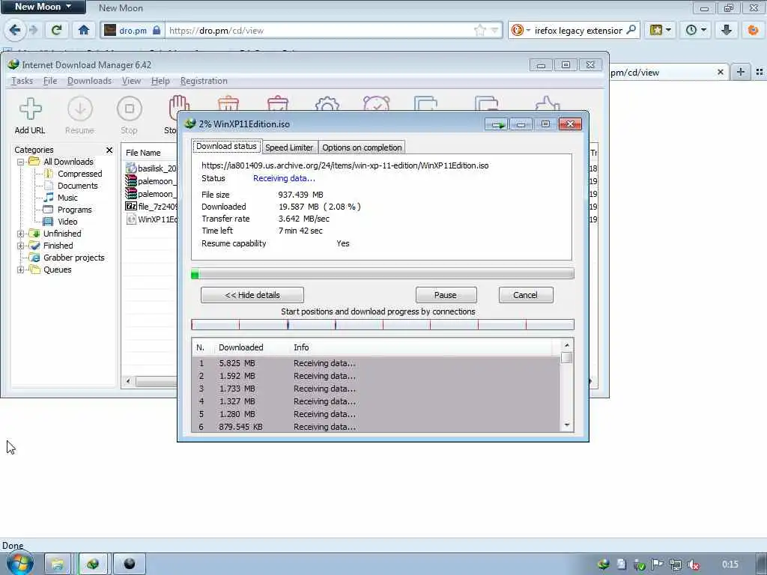This screenshot has height=575, width=767.
Task: Click IDM taskbar button
Action: pyautogui.click(x=94, y=565)
